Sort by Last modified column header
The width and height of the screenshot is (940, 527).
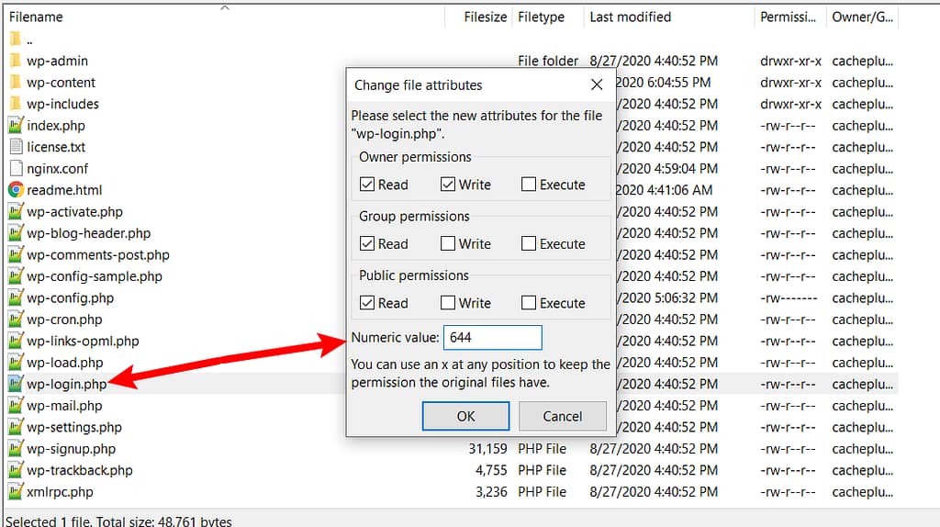point(630,17)
